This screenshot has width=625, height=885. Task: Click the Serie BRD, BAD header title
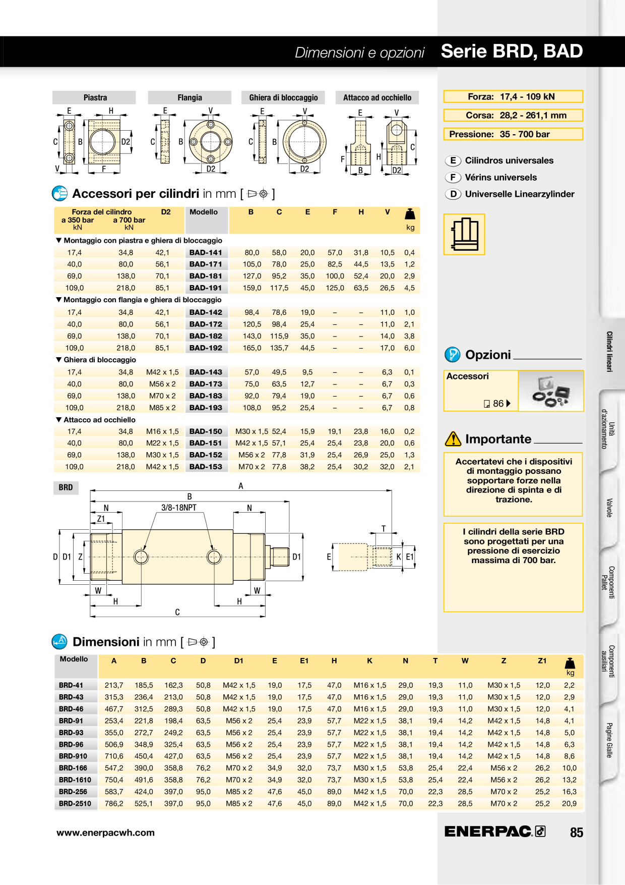click(512, 51)
